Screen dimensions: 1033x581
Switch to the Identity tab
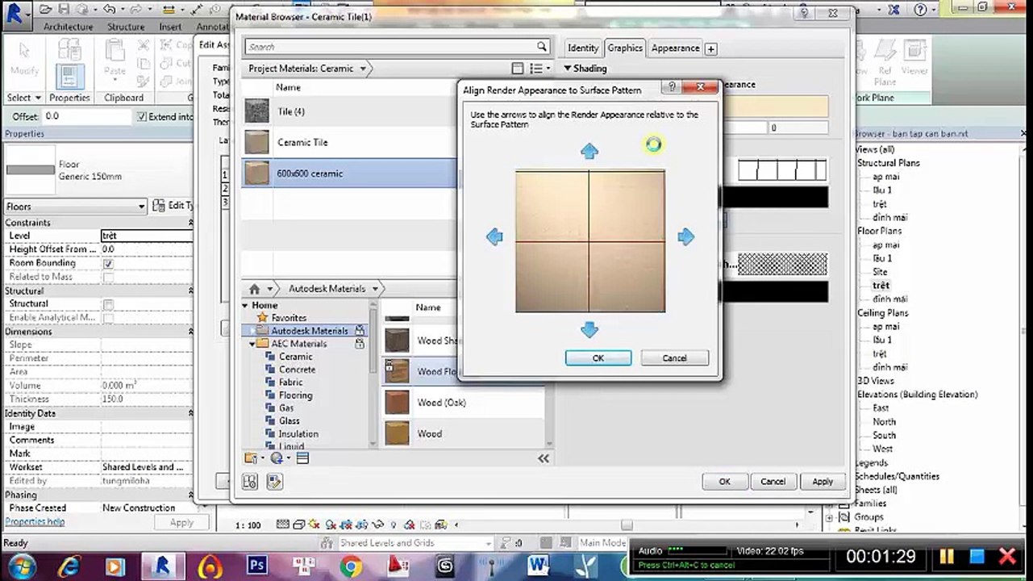click(582, 48)
